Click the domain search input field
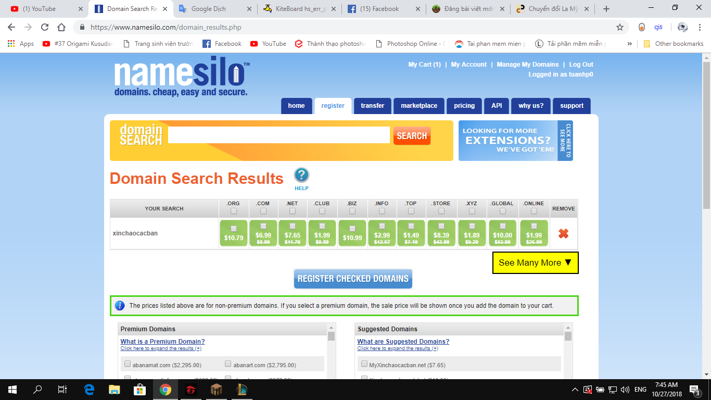This screenshot has width=711, height=400. pos(279,135)
